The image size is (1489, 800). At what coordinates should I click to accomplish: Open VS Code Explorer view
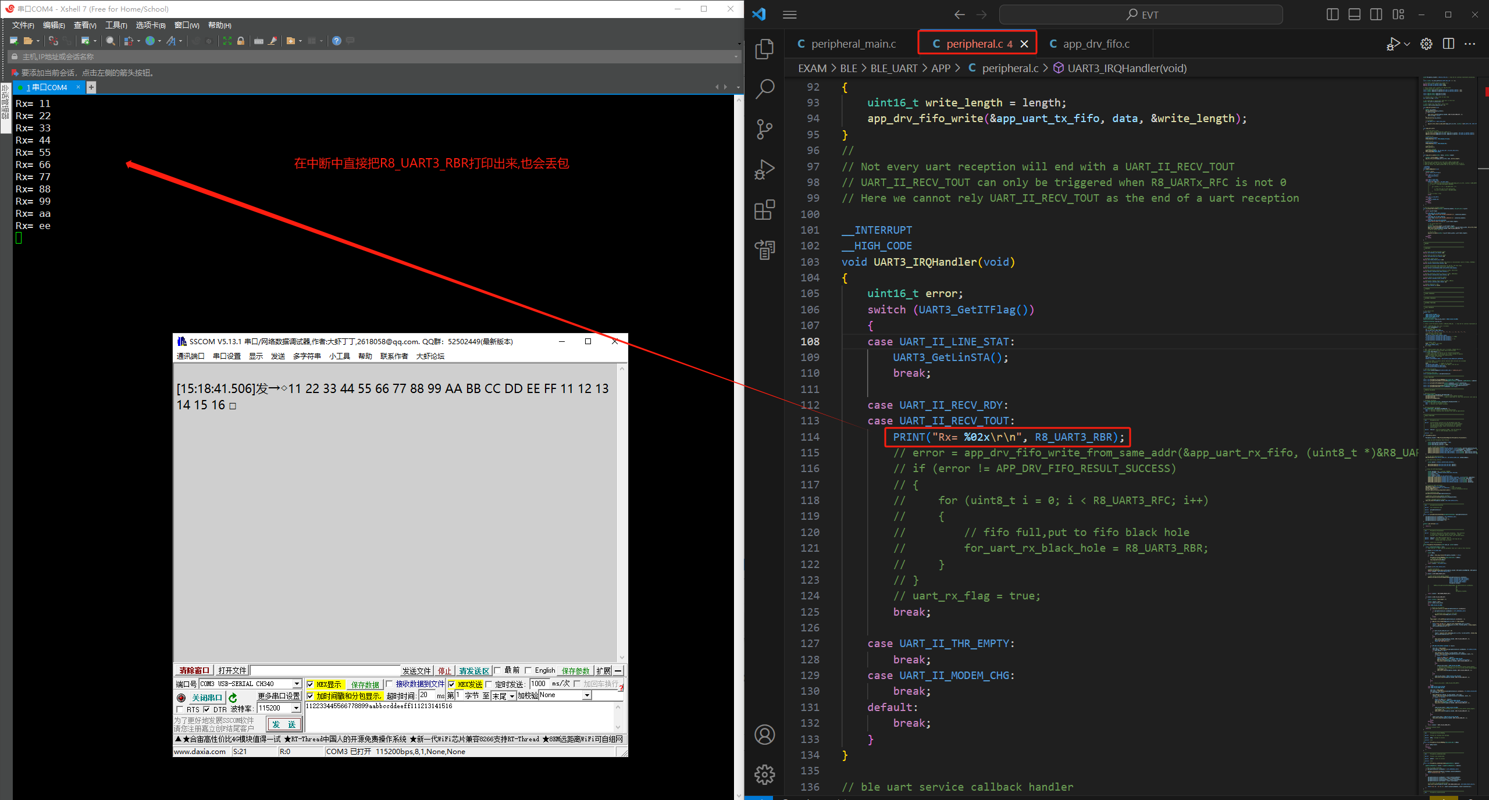764,49
